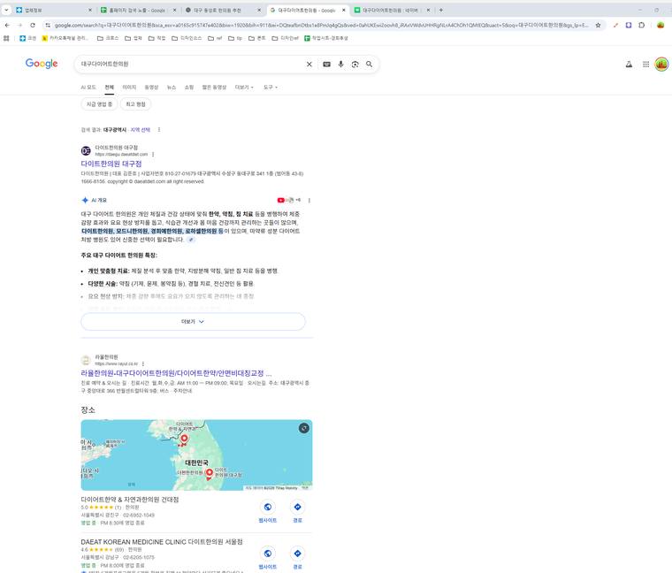Open the 라울한의원 대구다이어트한의원 result link
Image resolution: width=672 pixels, height=573 pixels.
click(176, 373)
